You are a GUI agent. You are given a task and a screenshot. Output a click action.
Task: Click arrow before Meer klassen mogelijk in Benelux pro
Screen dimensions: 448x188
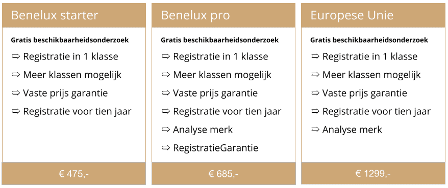[x=166, y=75]
